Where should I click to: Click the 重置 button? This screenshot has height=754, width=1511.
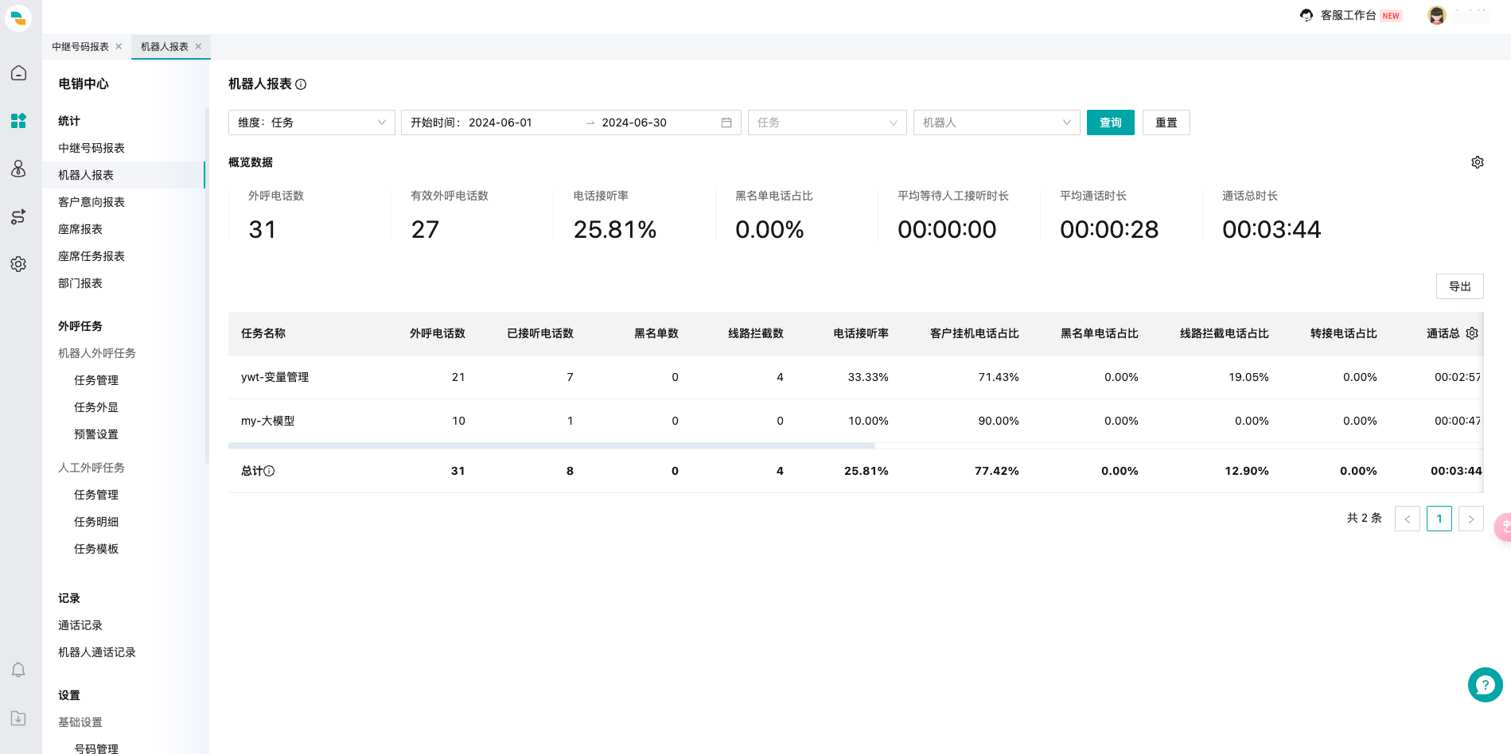pyautogui.click(x=1166, y=122)
